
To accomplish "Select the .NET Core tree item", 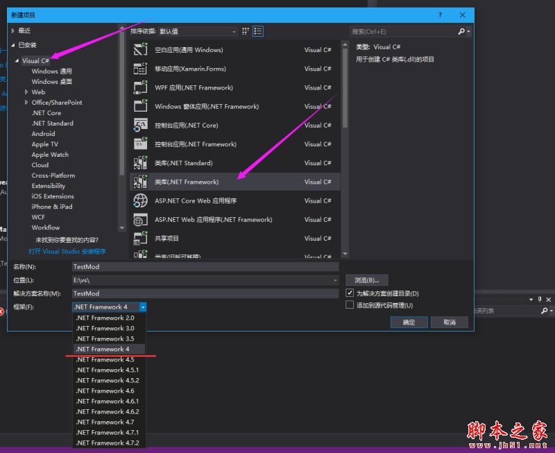I will pos(46,113).
